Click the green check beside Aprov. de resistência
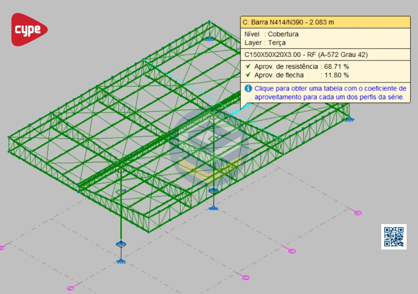The image size is (418, 294). [x=248, y=67]
